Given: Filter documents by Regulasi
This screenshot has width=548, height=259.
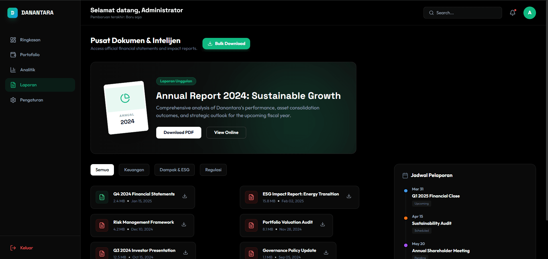Looking at the screenshot, I should pyautogui.click(x=213, y=170).
